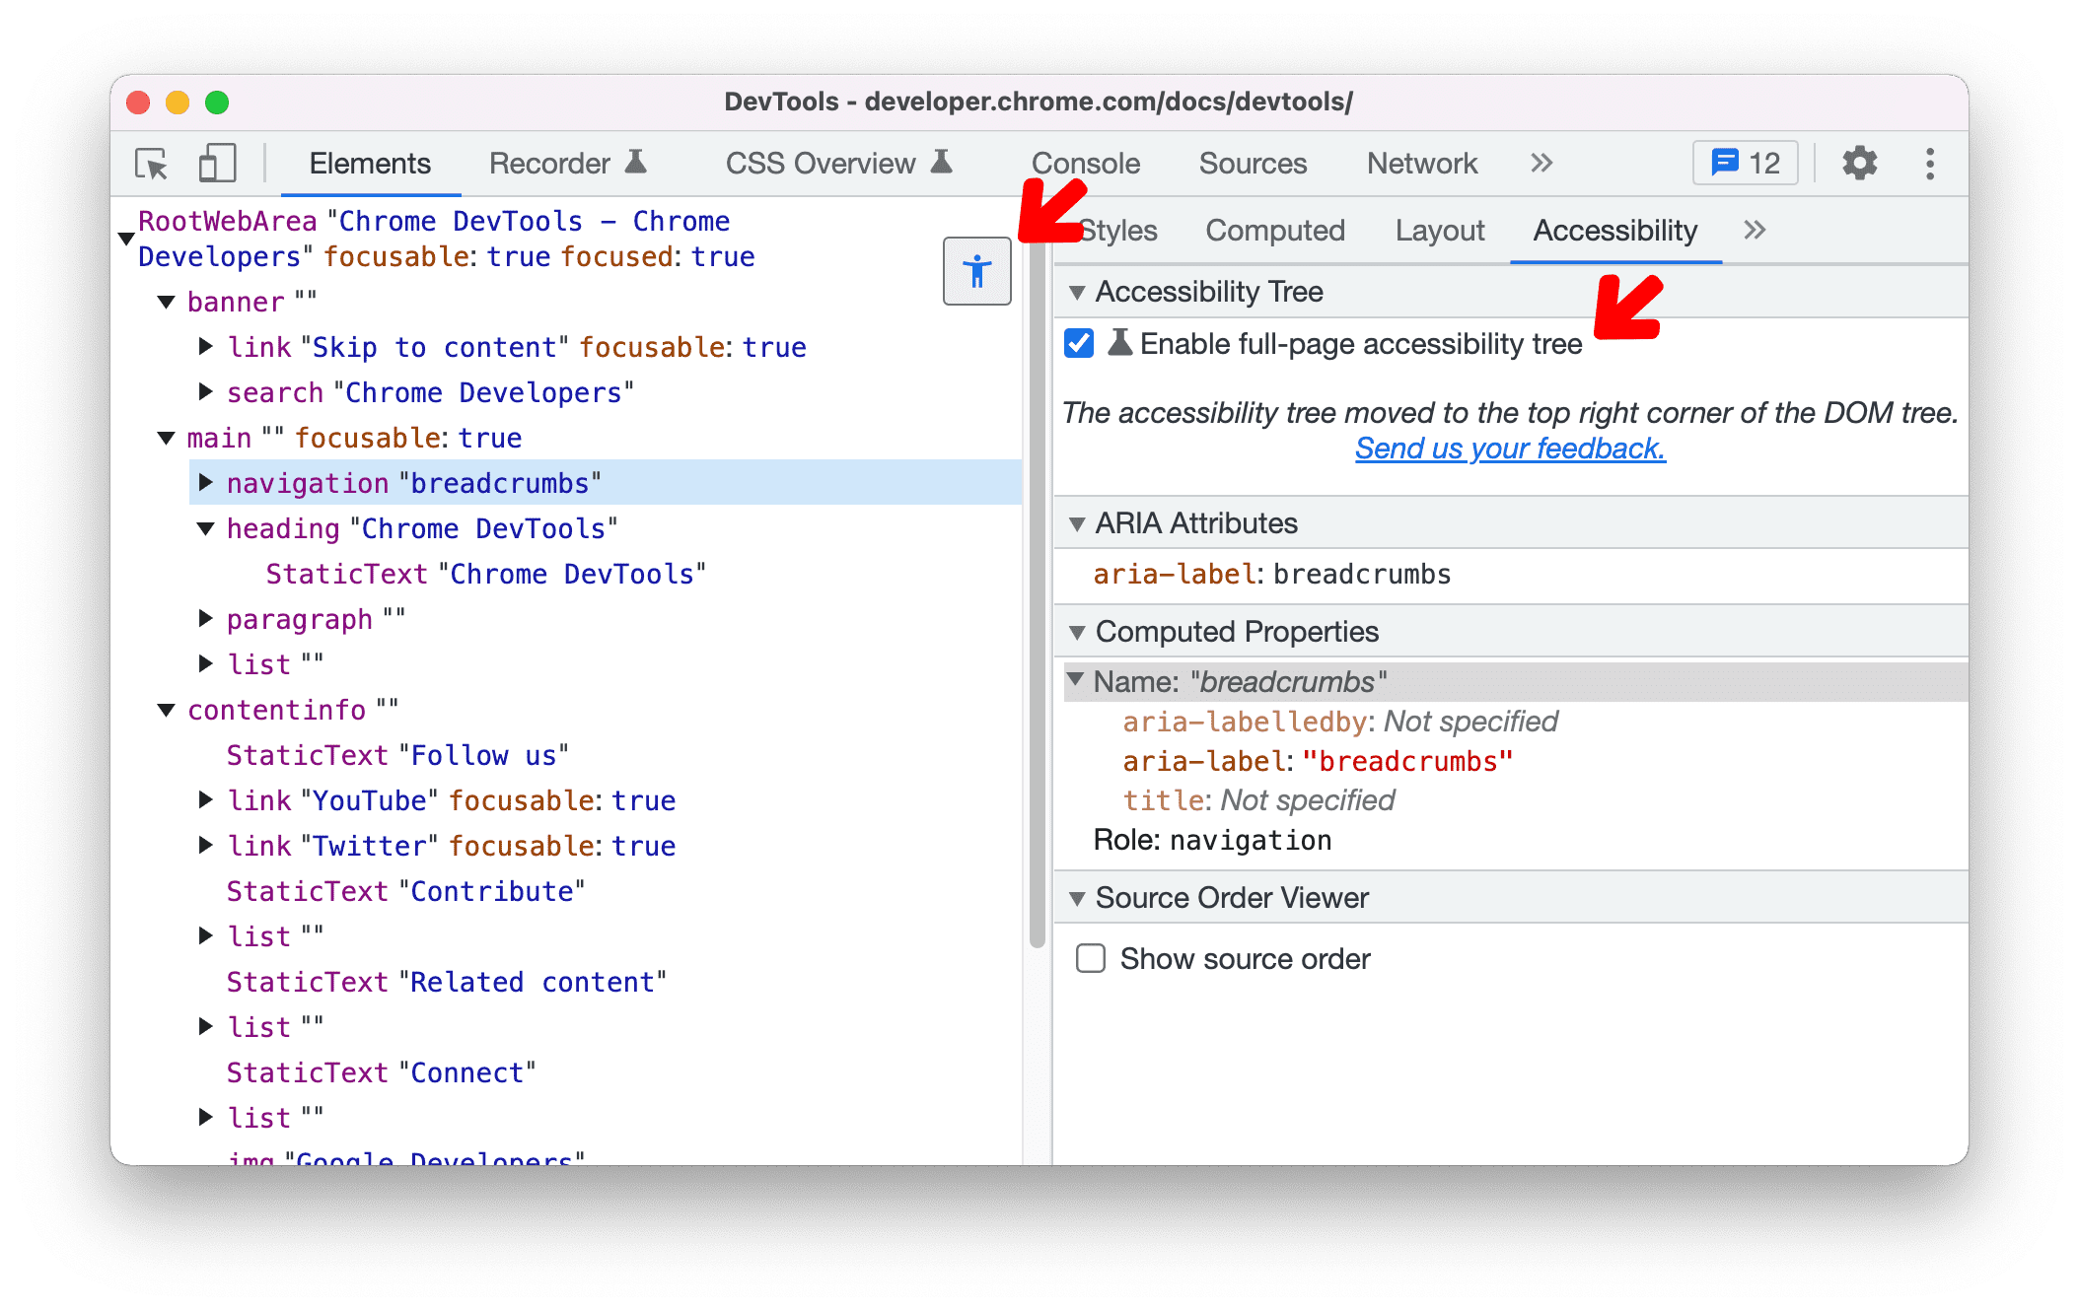Screen dimensions: 2079x1311
Task: Click Send us your feedback link
Action: 1511,448
